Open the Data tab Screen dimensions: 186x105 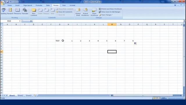pos(48,5)
